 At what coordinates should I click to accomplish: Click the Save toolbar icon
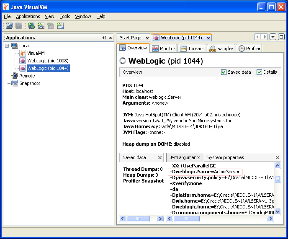pyautogui.click(x=19, y=26)
